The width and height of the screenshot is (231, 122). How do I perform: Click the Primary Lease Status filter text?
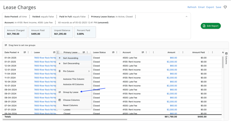click(112, 16)
